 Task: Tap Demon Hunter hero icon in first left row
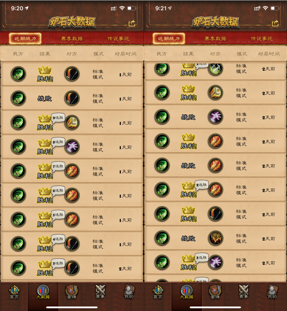pos(18,74)
